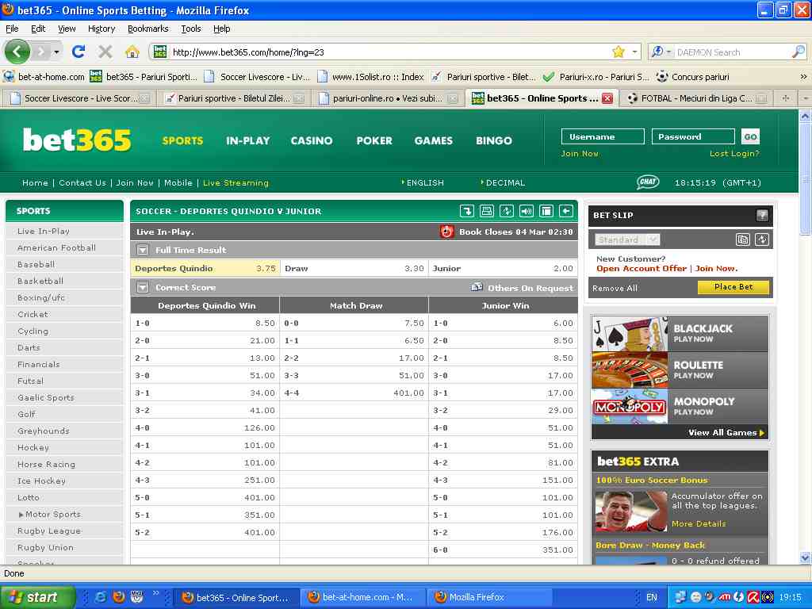Click the red stopwatch Live In-Play icon
This screenshot has width=812, height=609.
pos(446,232)
